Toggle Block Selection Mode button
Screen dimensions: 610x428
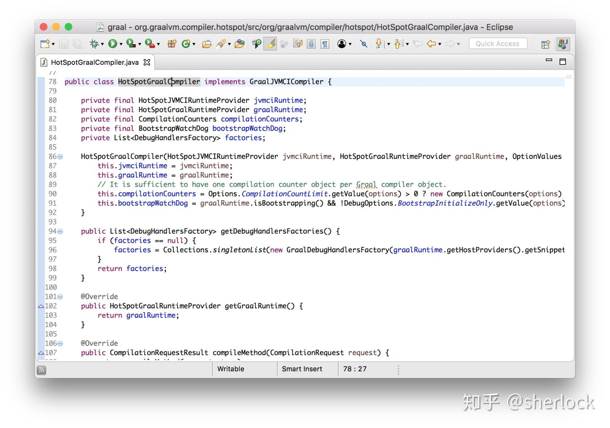311,44
